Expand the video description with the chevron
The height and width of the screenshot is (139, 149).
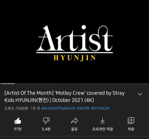click(140, 94)
